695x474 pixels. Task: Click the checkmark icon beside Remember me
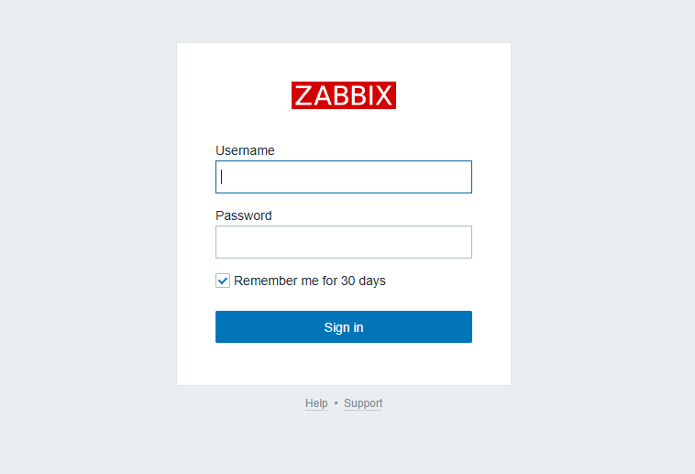tap(223, 281)
